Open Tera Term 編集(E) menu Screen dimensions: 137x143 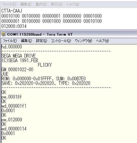(27, 41)
